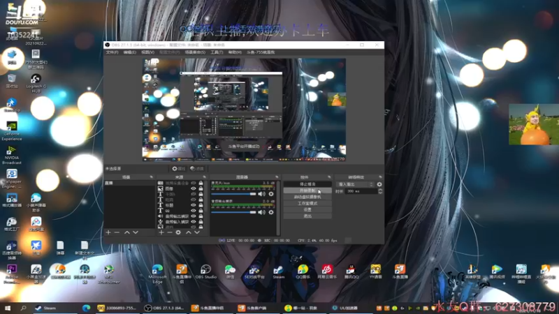
Task: Toggle visibility eye of 标题 source
Action: (x=194, y=205)
